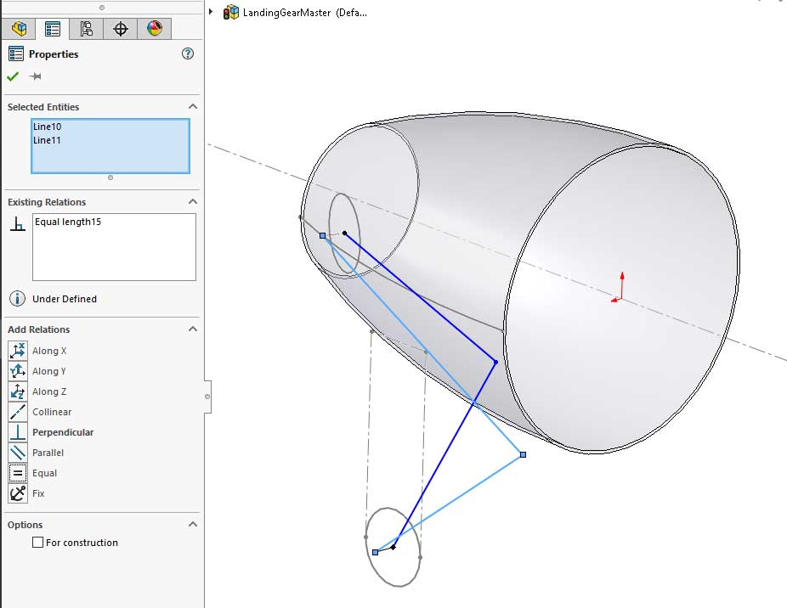Viewport: 787px width, 608px height.
Task: Select the lower blue endpoint near bottom circle
Action: pos(376,552)
